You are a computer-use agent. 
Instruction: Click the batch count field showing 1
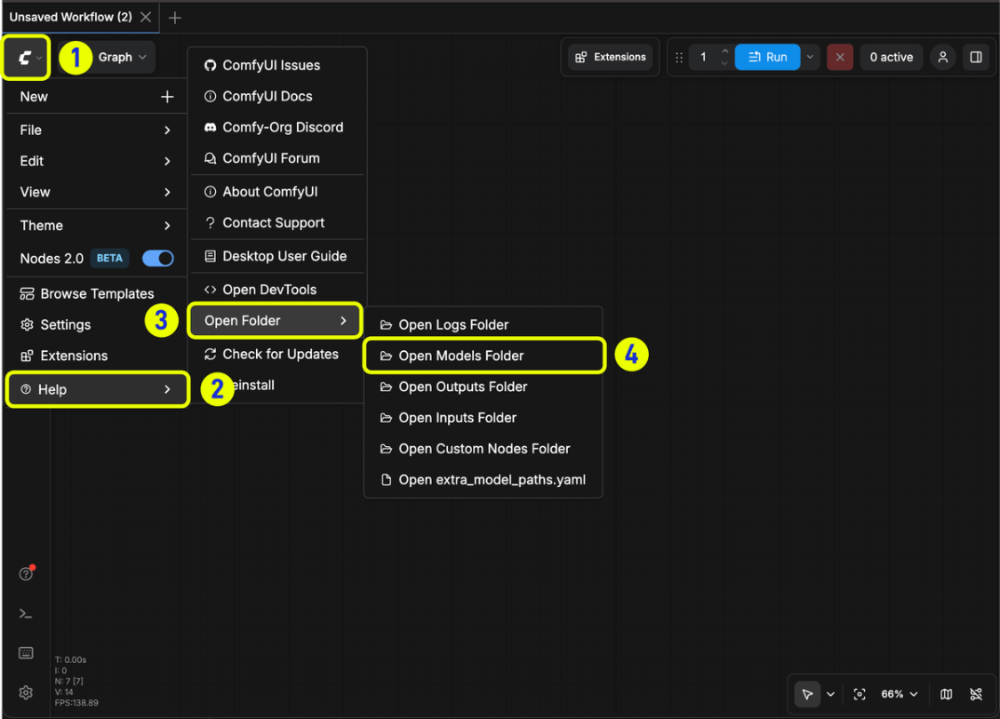pyautogui.click(x=704, y=58)
